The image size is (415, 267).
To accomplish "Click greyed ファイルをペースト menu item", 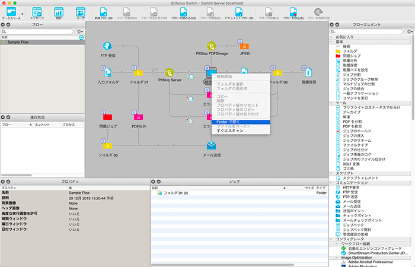I will (241, 126).
